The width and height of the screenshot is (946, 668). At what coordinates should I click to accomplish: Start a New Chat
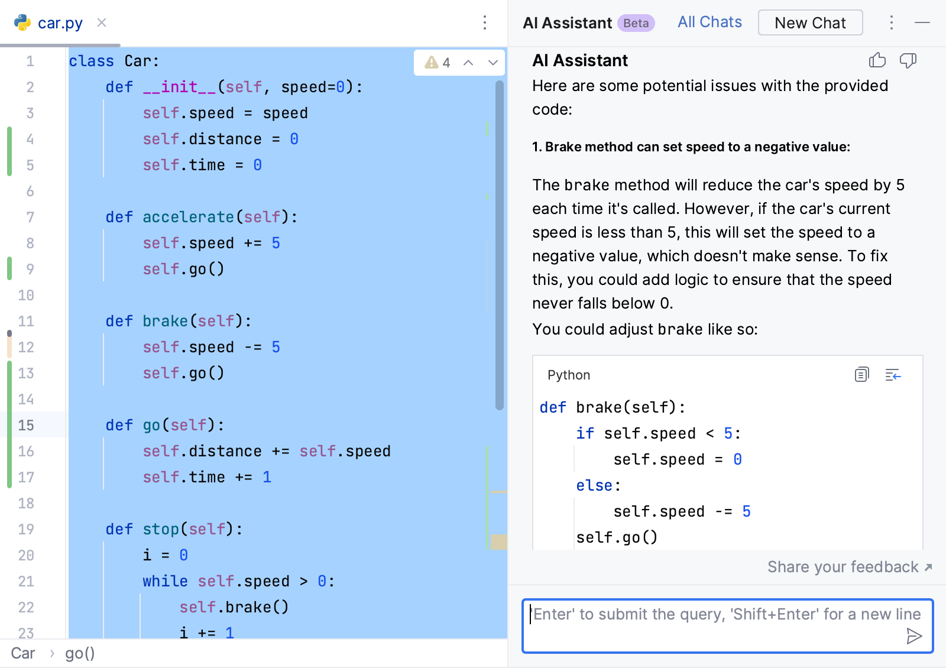(810, 22)
